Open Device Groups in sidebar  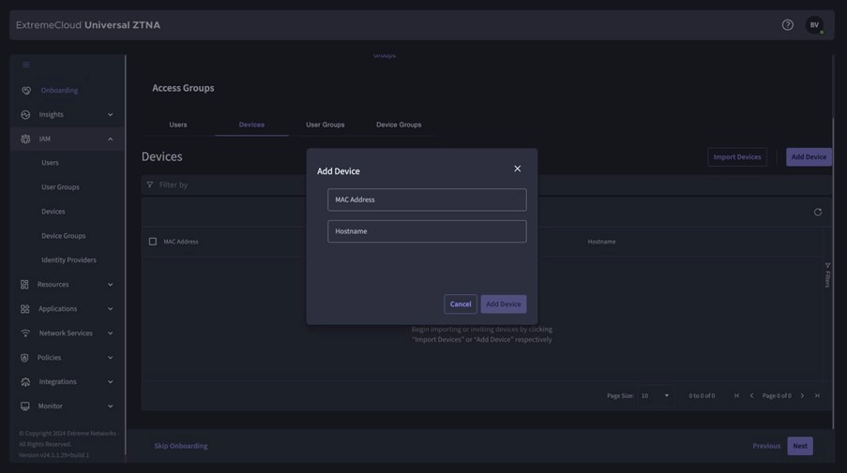coord(63,236)
